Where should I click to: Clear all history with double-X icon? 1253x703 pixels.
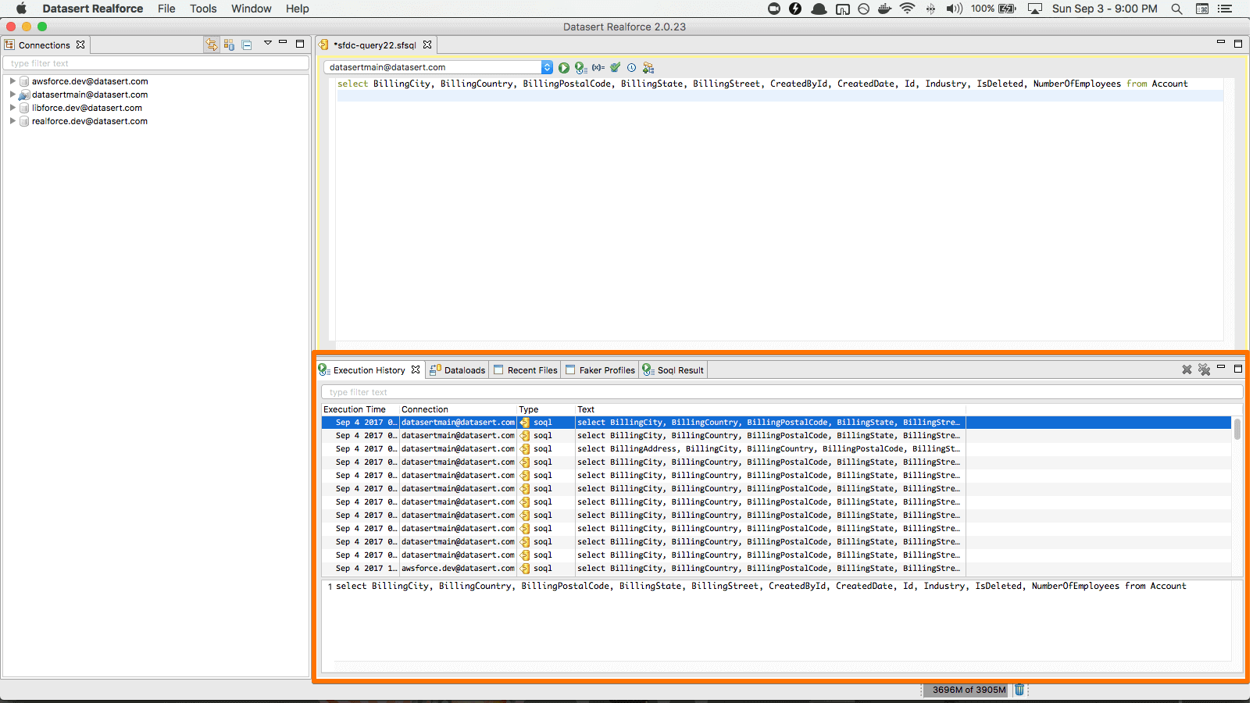point(1204,369)
